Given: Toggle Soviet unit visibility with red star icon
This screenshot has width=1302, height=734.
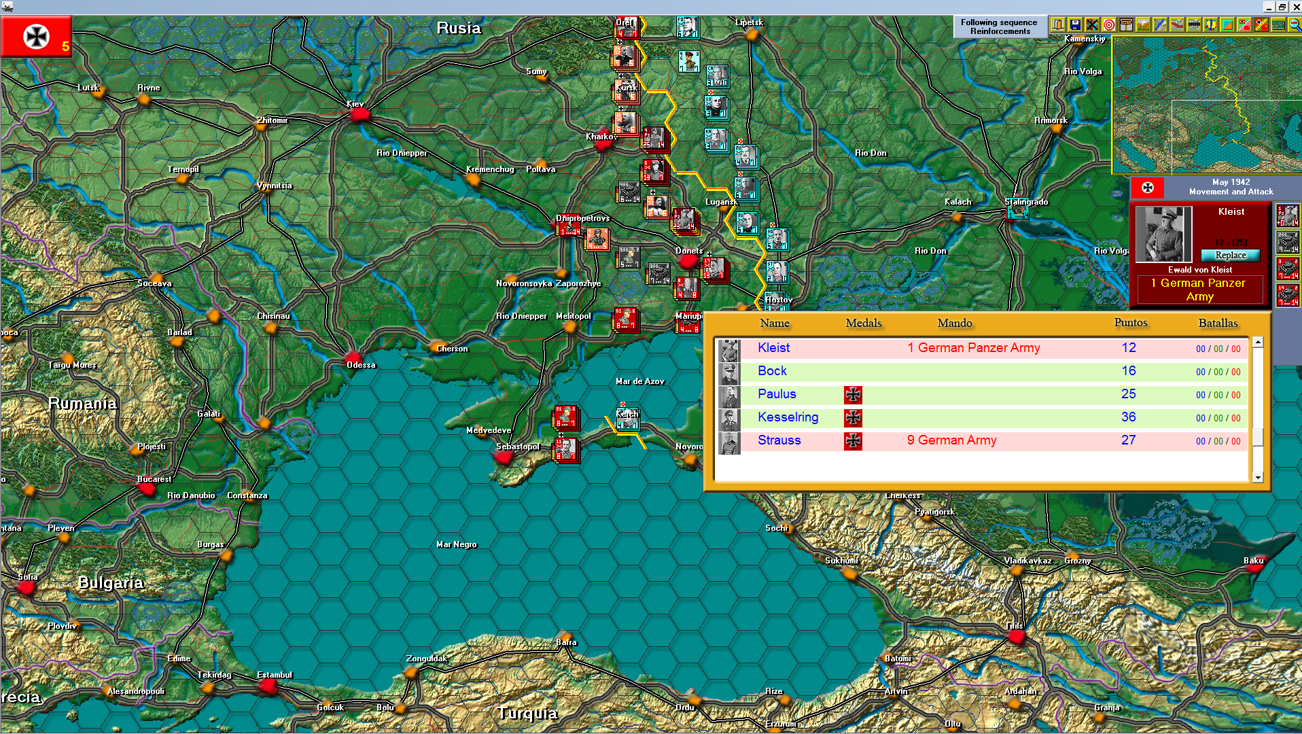Looking at the screenshot, I should click(1261, 24).
